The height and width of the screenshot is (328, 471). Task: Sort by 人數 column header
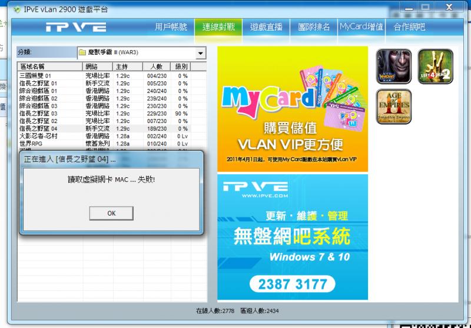click(x=157, y=67)
